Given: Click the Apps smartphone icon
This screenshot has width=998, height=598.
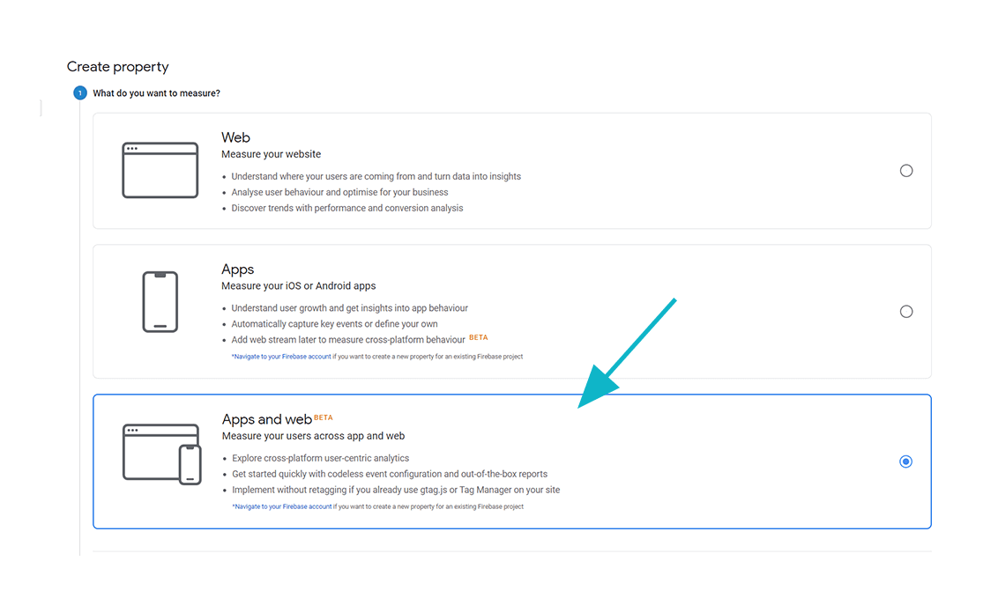Looking at the screenshot, I should tap(160, 302).
